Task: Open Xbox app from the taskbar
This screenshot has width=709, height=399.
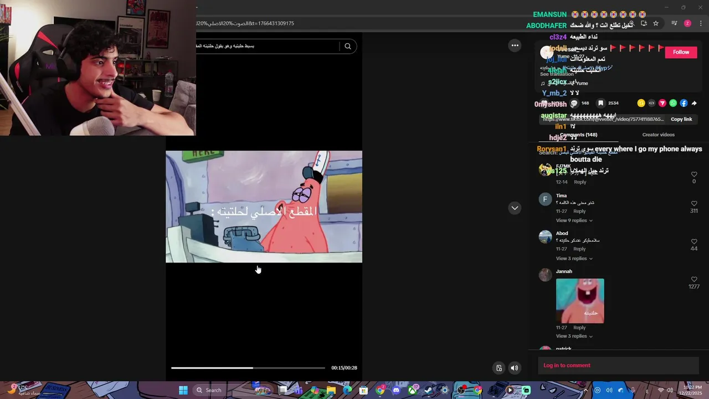Action: (x=413, y=390)
